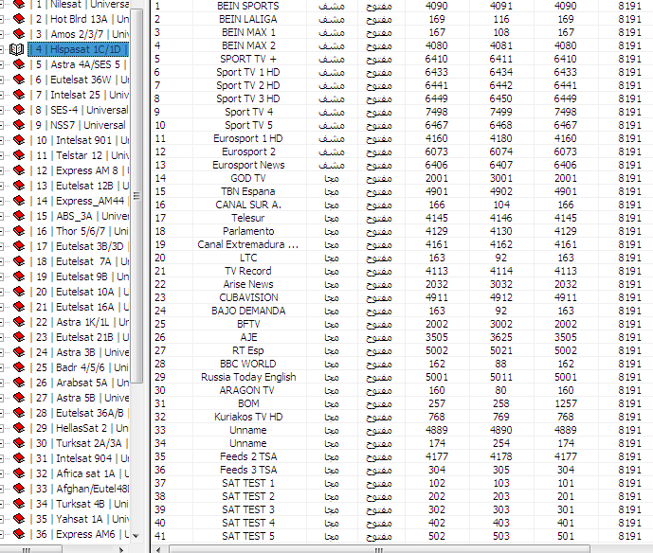
Task: Click the red book icon beside HellasSat 2
Action: [19, 428]
